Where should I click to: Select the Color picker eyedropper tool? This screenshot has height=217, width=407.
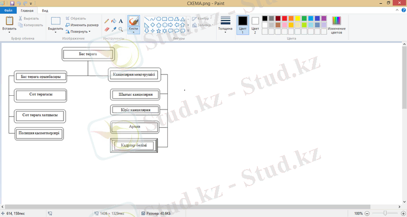[x=113, y=30]
